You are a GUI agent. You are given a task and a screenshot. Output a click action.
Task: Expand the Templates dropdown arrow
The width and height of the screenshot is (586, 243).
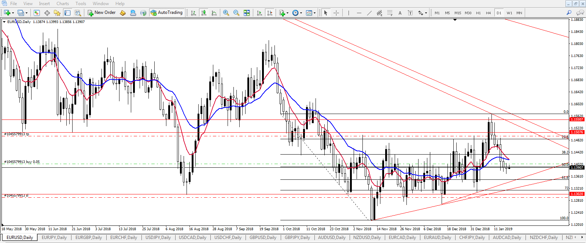[x=314, y=13]
